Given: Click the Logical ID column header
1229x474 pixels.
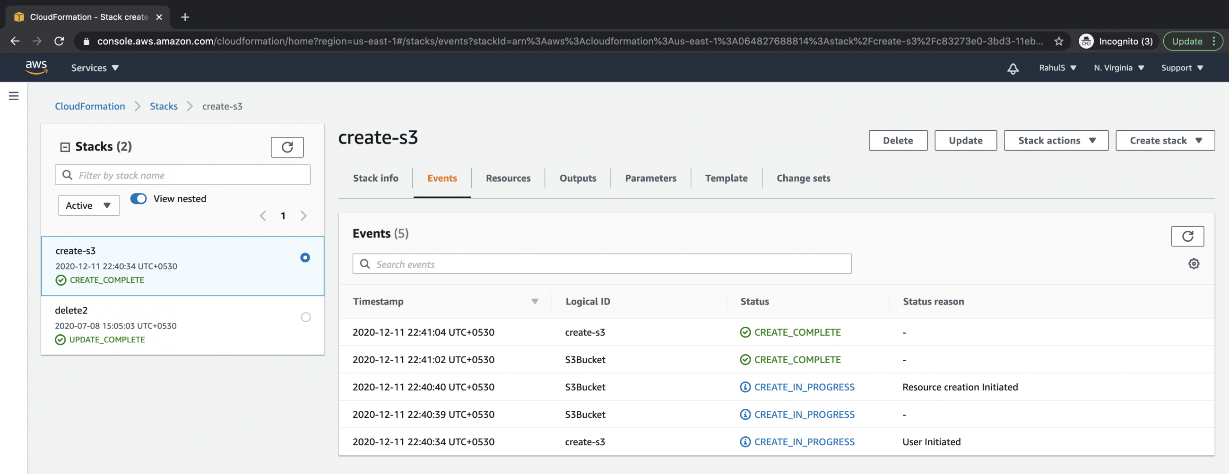Looking at the screenshot, I should pyautogui.click(x=588, y=301).
